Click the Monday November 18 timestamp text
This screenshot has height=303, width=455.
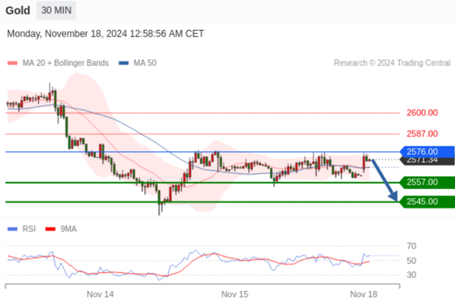point(105,33)
